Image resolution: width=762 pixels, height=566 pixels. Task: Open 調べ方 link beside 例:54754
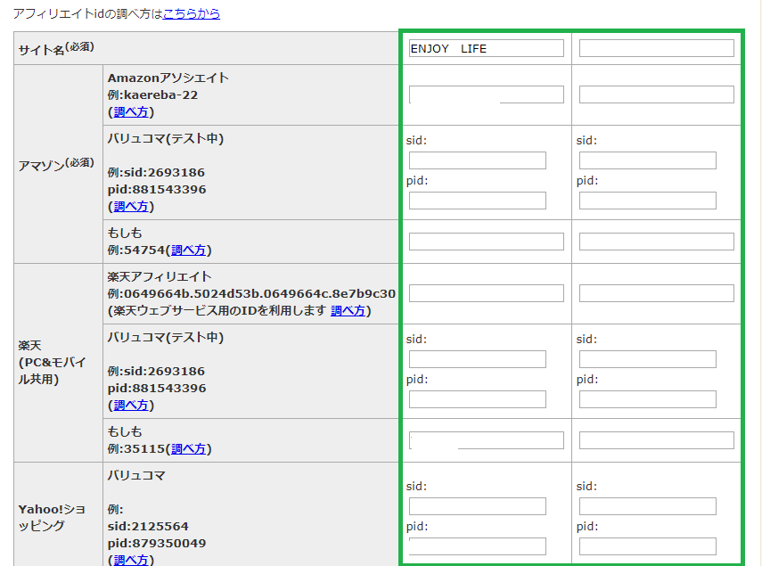coord(188,250)
